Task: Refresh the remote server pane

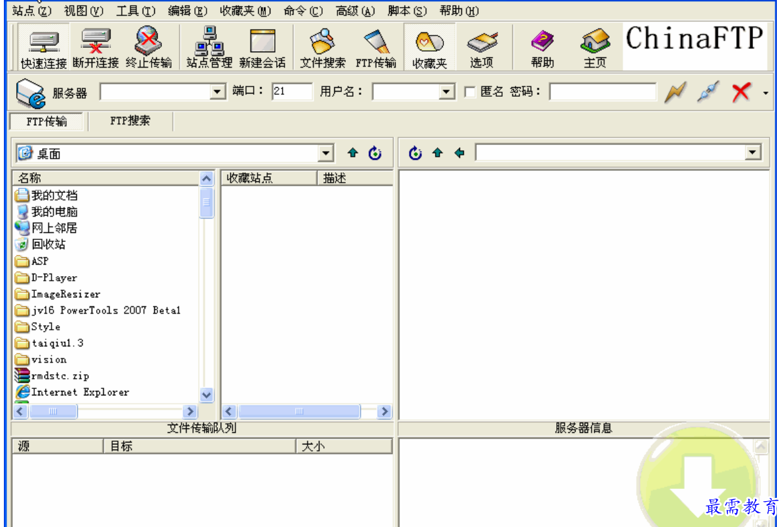Action: (x=416, y=154)
